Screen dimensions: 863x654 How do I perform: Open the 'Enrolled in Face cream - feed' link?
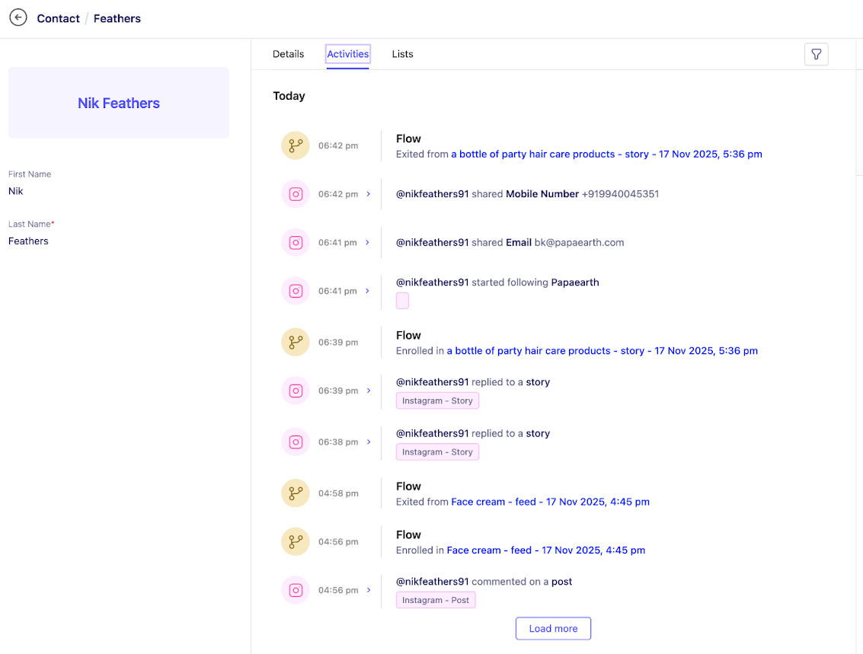(x=545, y=550)
